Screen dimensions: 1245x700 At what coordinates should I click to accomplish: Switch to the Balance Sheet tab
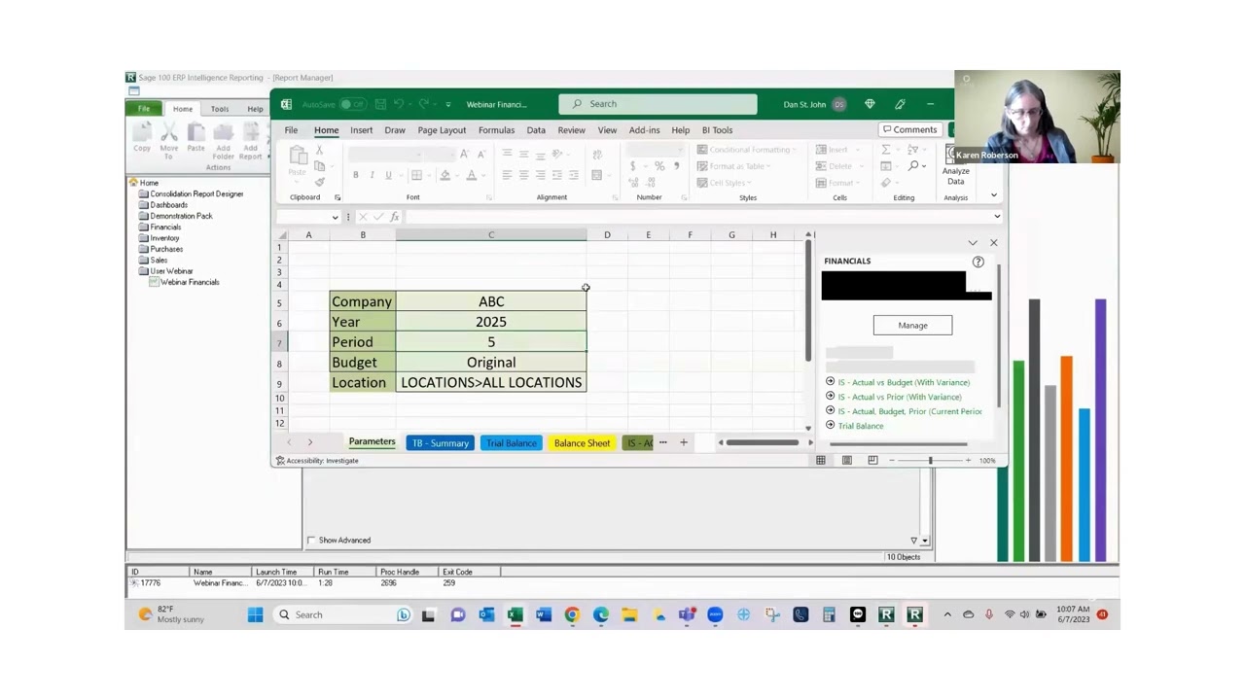click(x=582, y=443)
